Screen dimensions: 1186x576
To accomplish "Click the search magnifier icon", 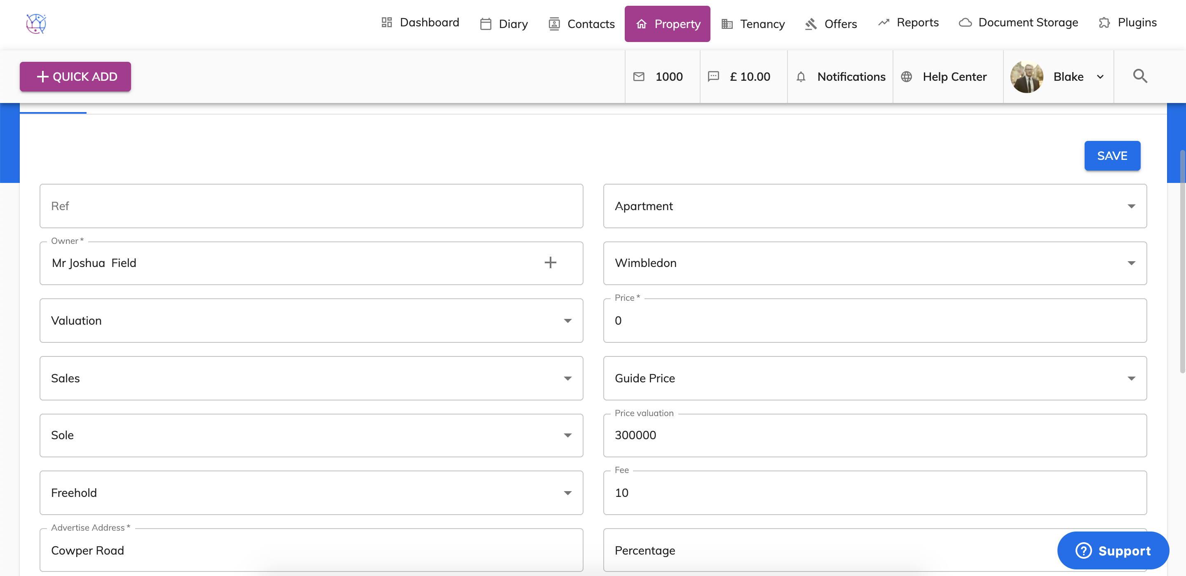I will (1140, 76).
